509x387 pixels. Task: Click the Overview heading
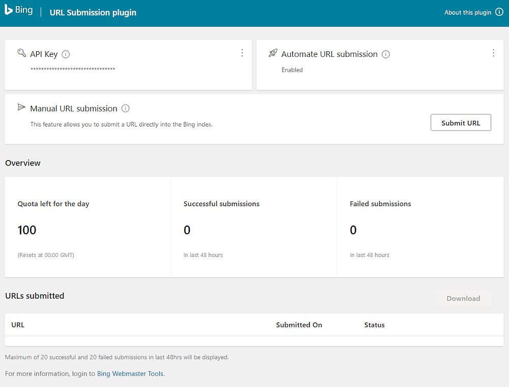23,163
